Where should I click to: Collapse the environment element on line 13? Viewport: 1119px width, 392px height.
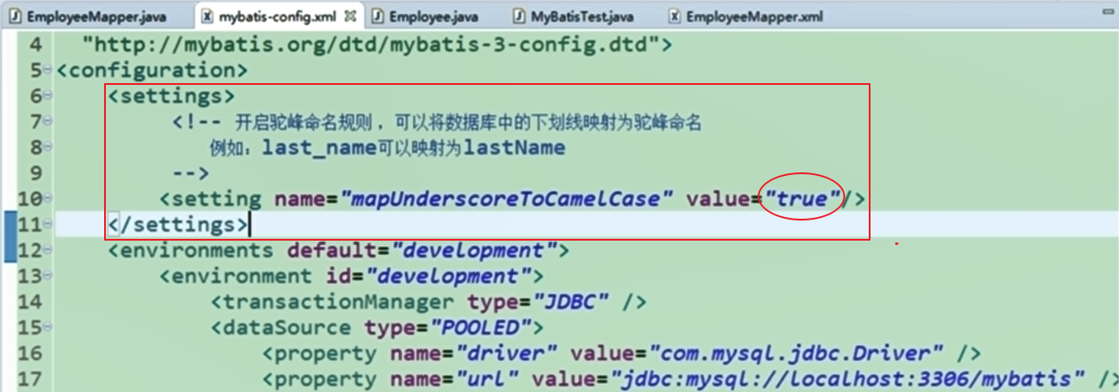pyautogui.click(x=48, y=276)
